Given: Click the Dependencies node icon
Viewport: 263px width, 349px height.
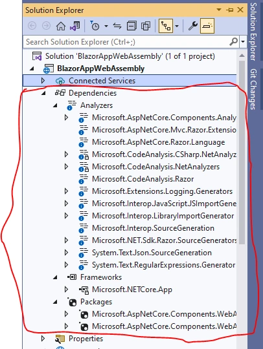Looking at the screenshot, I should click(60, 92).
